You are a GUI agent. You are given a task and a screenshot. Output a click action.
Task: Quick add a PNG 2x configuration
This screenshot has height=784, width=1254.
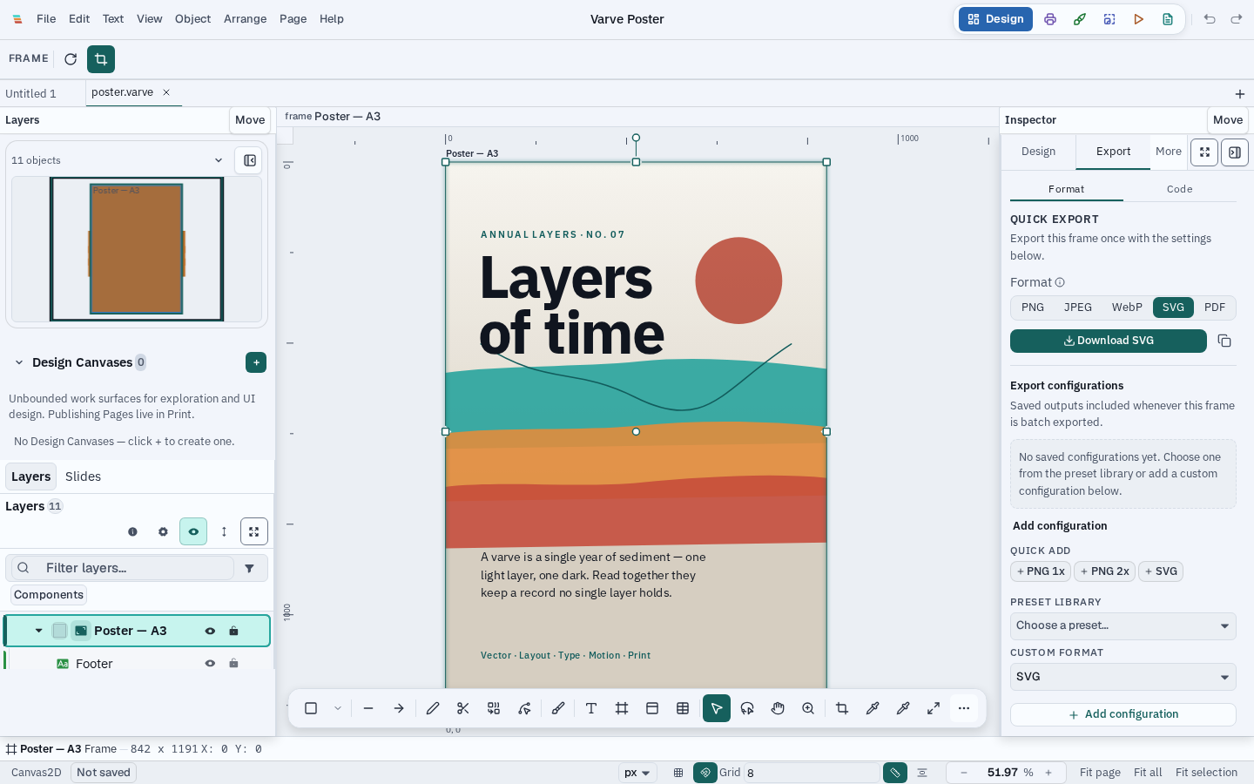(x=1105, y=571)
